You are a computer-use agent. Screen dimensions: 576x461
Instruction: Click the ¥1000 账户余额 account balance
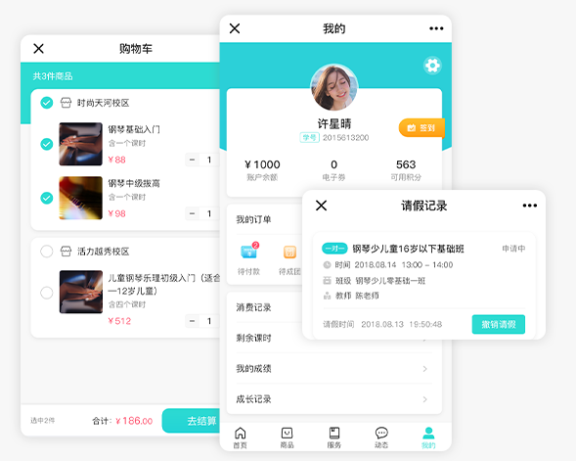262,170
